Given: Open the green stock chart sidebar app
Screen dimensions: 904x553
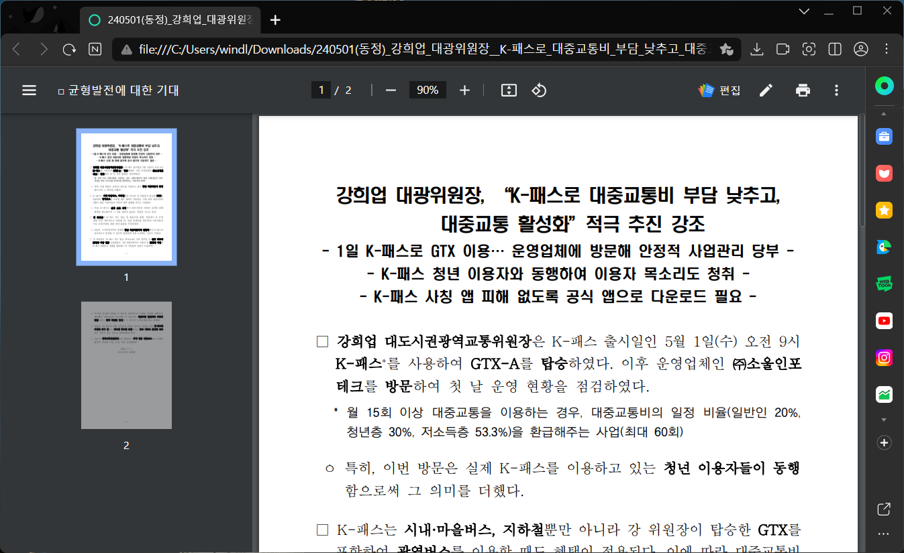Looking at the screenshot, I should click(x=885, y=395).
